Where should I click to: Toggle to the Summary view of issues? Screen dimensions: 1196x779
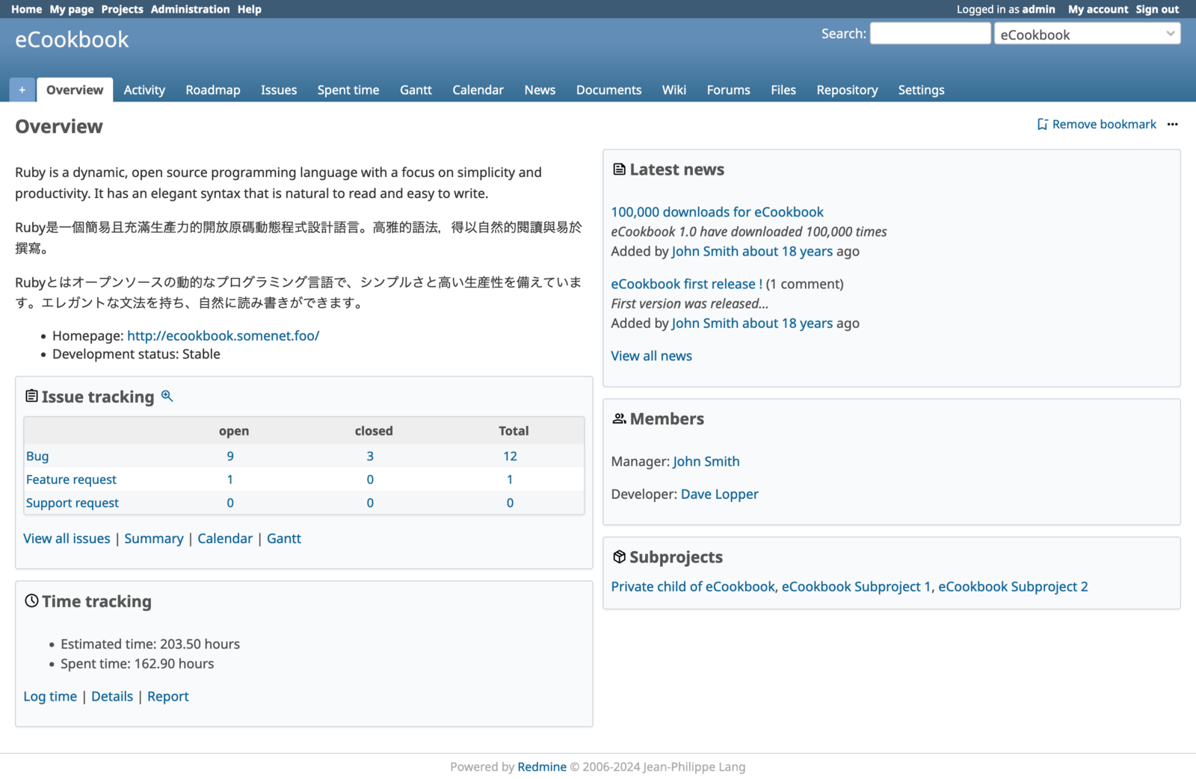point(154,538)
